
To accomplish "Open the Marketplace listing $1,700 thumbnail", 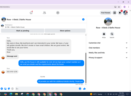I will pos(2,26).
